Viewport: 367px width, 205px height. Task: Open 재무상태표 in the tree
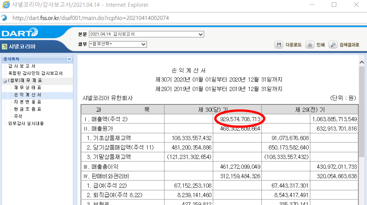(28, 87)
